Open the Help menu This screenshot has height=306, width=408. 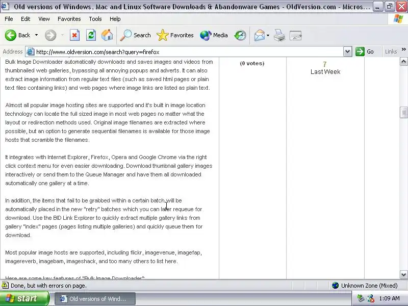[x=115, y=19]
